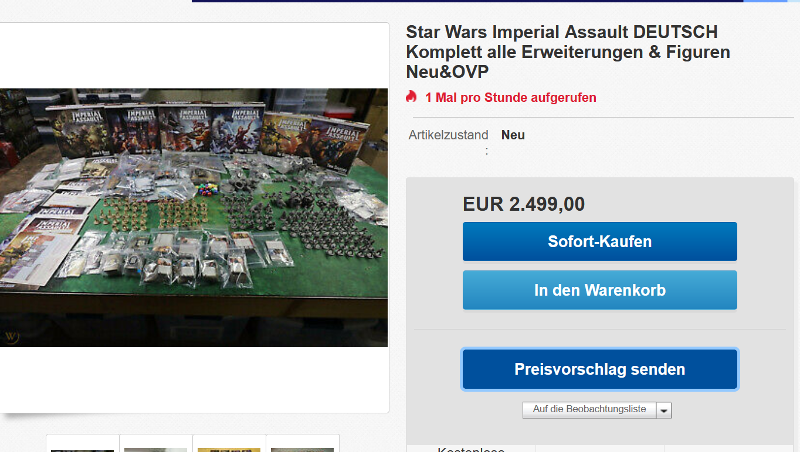Screen dimensions: 800x452
Task: Click the red flame popularity icon
Action: 411,97
